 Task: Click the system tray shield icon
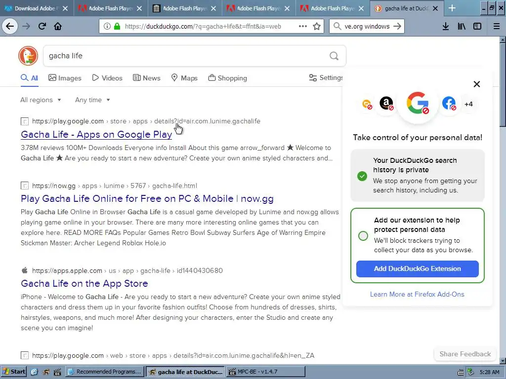point(471,372)
